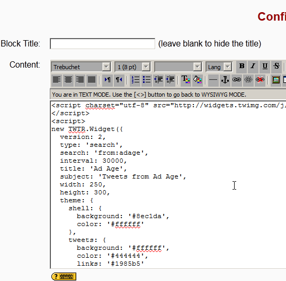This screenshot has height=281, width=286.
Task: Insert web link icon
Action: pyautogui.click(x=237, y=80)
